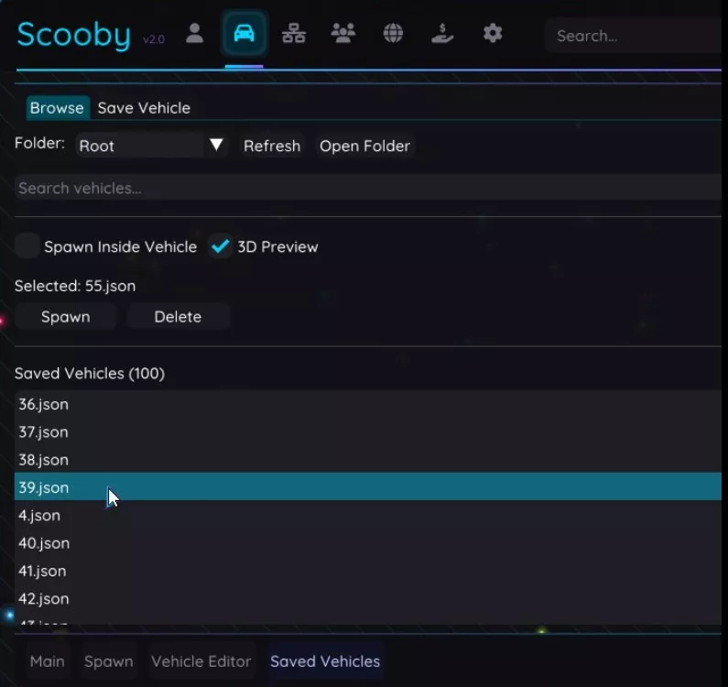Select 41.json in saved vehicles
Viewport: 728px width, 687px height.
pyautogui.click(x=368, y=571)
